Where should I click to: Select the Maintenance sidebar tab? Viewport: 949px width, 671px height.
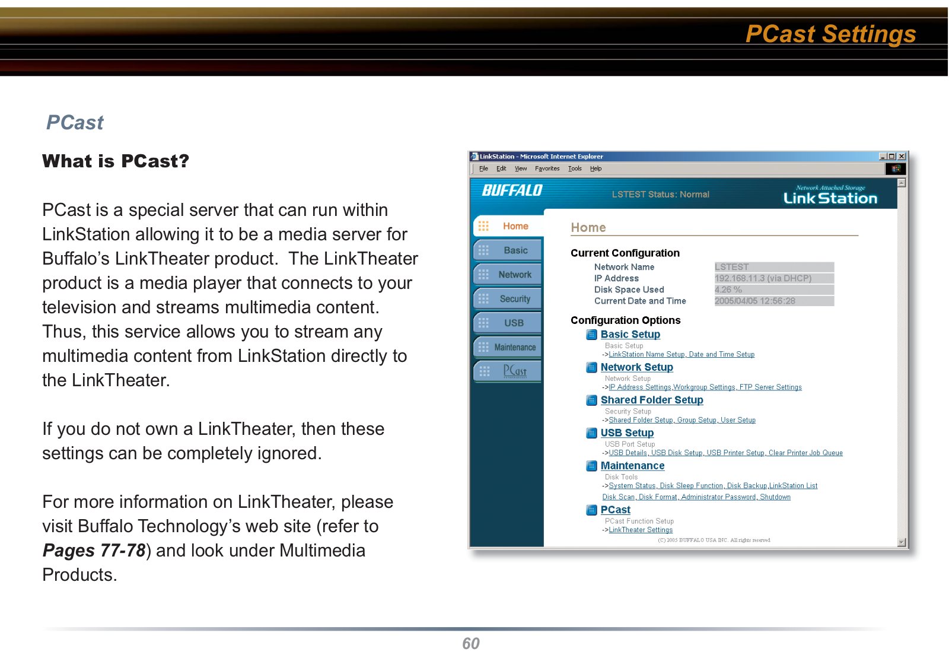click(x=508, y=347)
